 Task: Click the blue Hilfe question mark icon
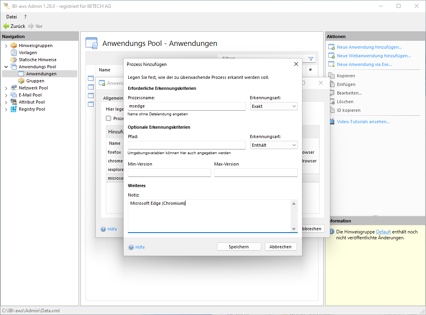click(131, 247)
